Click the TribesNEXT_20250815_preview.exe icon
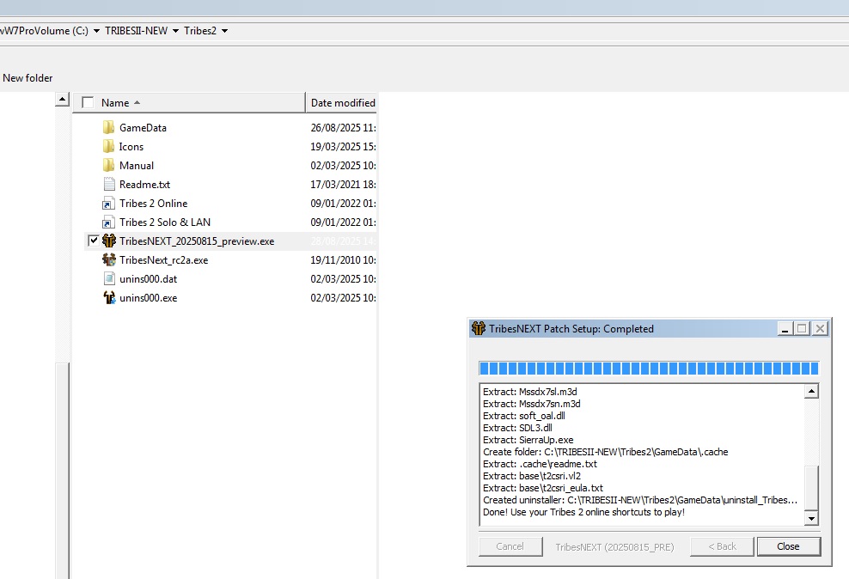 click(x=109, y=241)
